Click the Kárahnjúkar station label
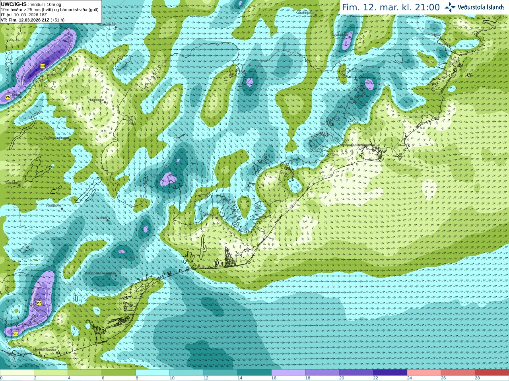This screenshot has width=509, height=381. point(305,13)
